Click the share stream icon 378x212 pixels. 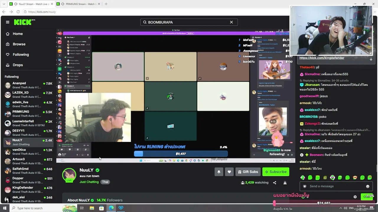[275, 183]
